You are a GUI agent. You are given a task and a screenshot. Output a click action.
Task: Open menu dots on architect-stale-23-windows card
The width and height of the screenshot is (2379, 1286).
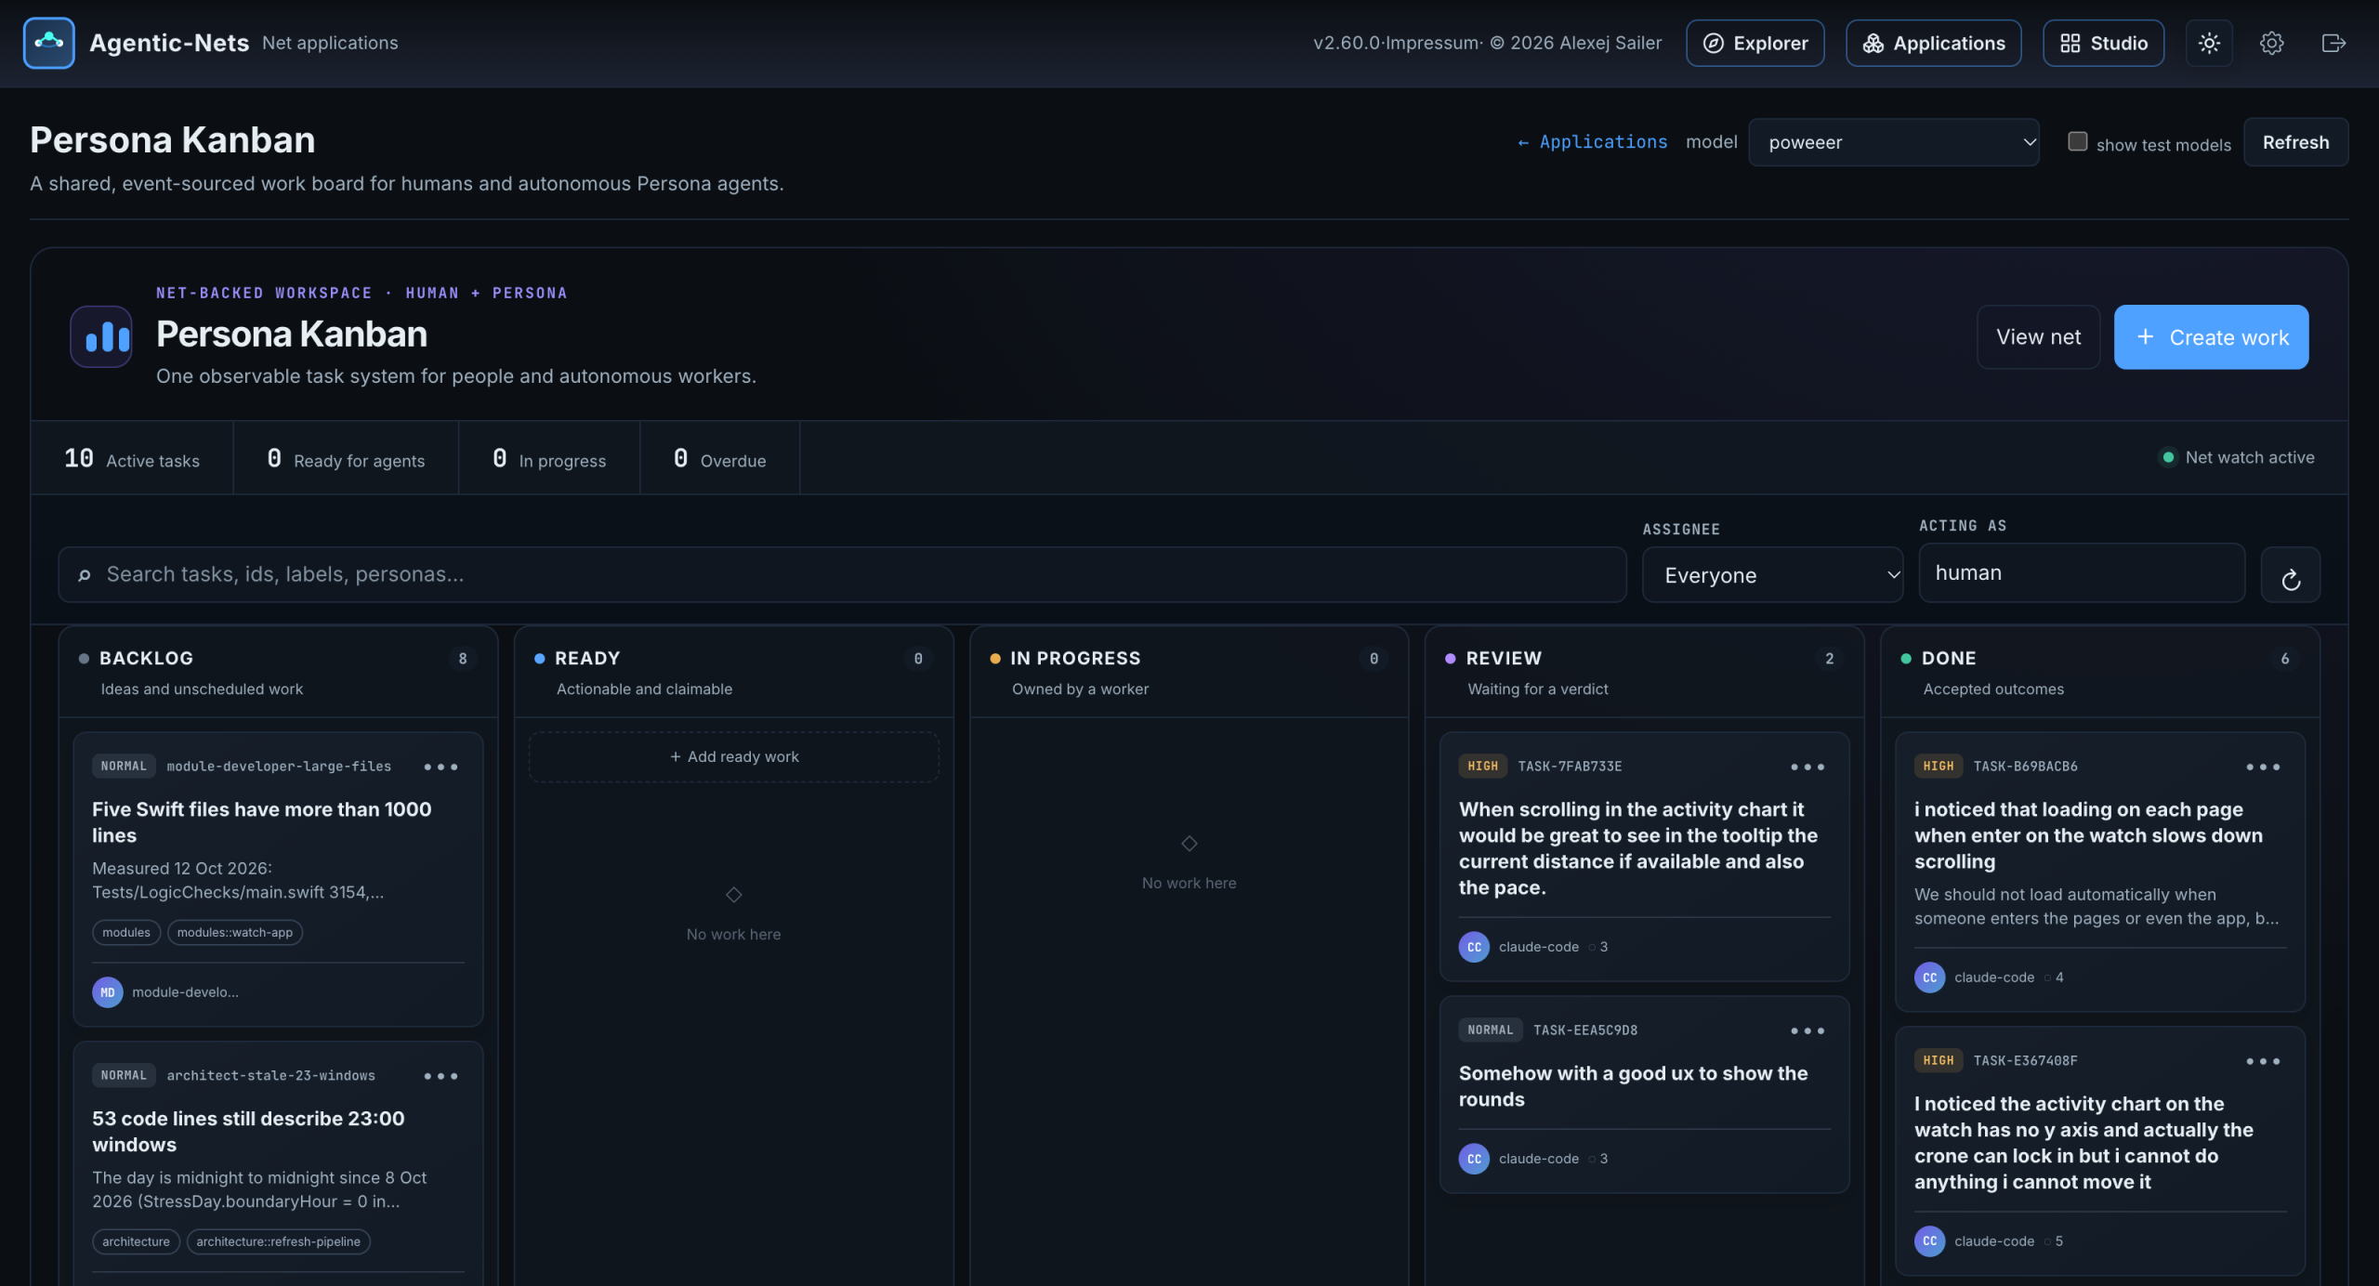[440, 1076]
